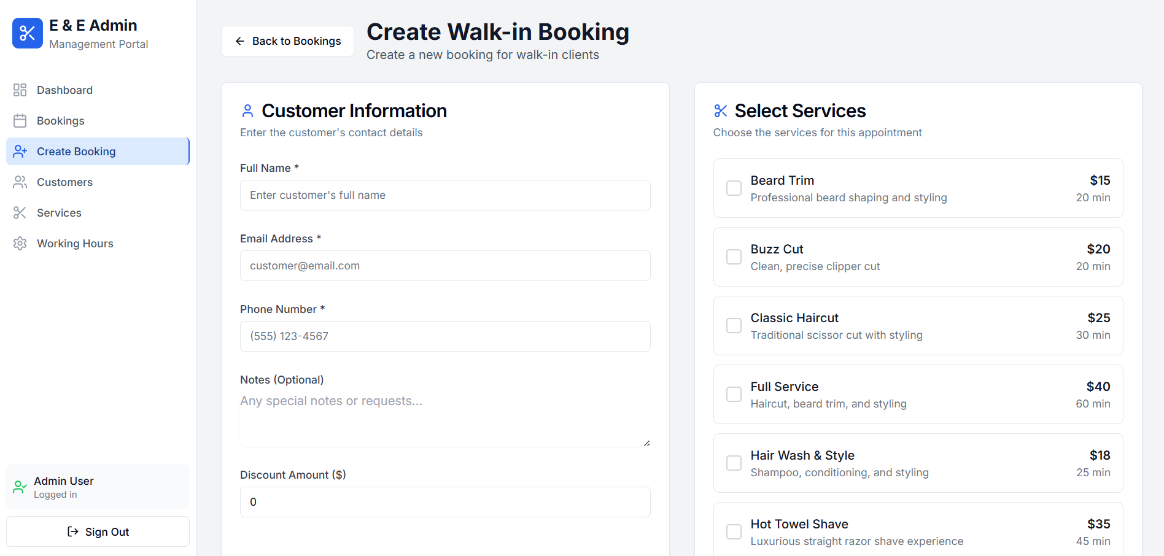
Task: Open Working Hours via the gear icon
Action: pos(19,243)
